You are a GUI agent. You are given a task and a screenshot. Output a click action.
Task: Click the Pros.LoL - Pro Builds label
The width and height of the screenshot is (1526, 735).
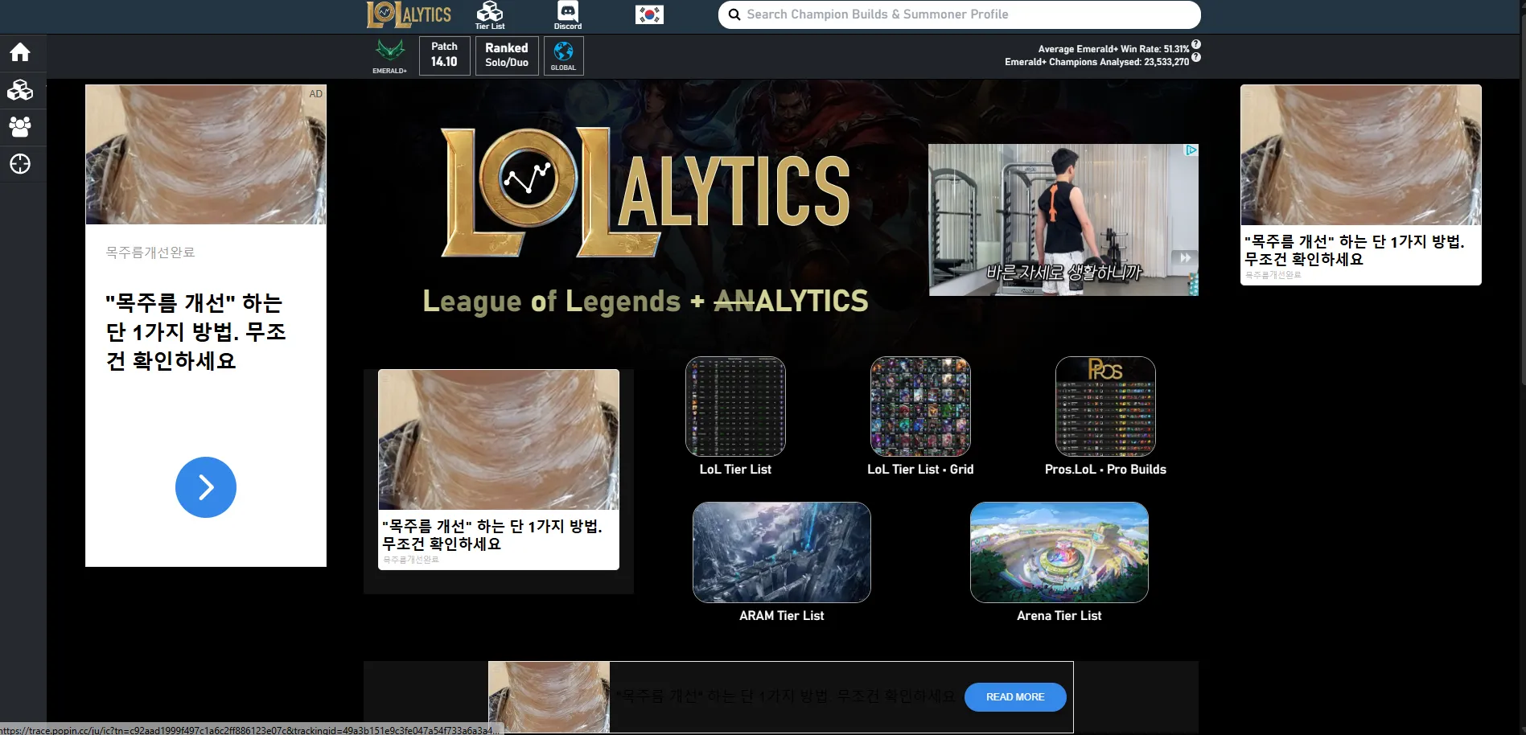pyautogui.click(x=1105, y=470)
